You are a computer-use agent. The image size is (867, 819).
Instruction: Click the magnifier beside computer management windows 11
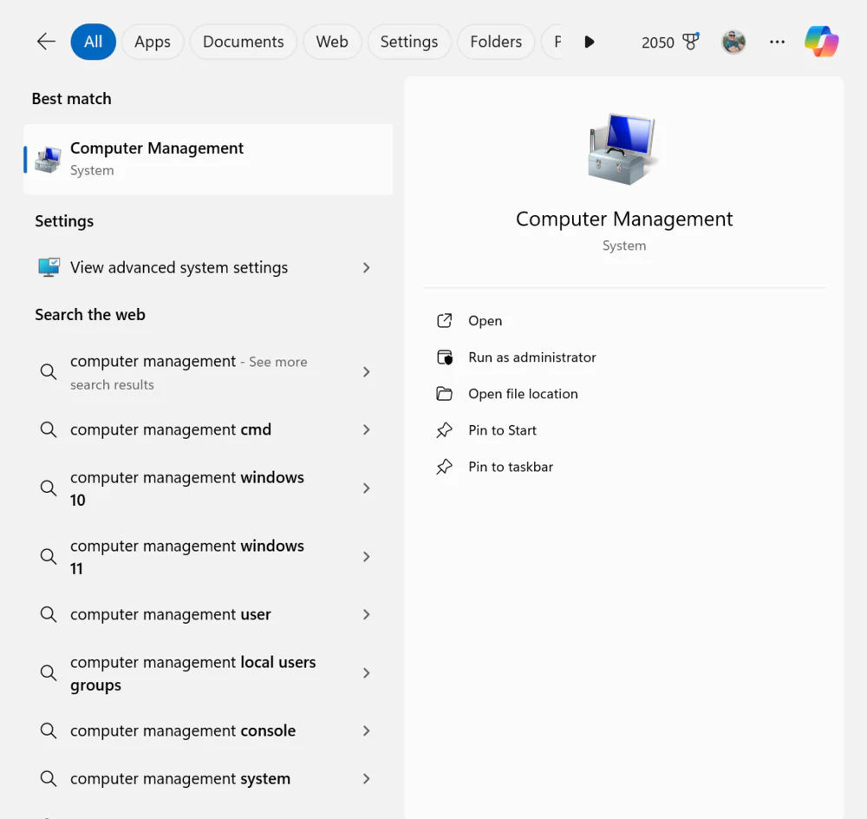(x=48, y=556)
